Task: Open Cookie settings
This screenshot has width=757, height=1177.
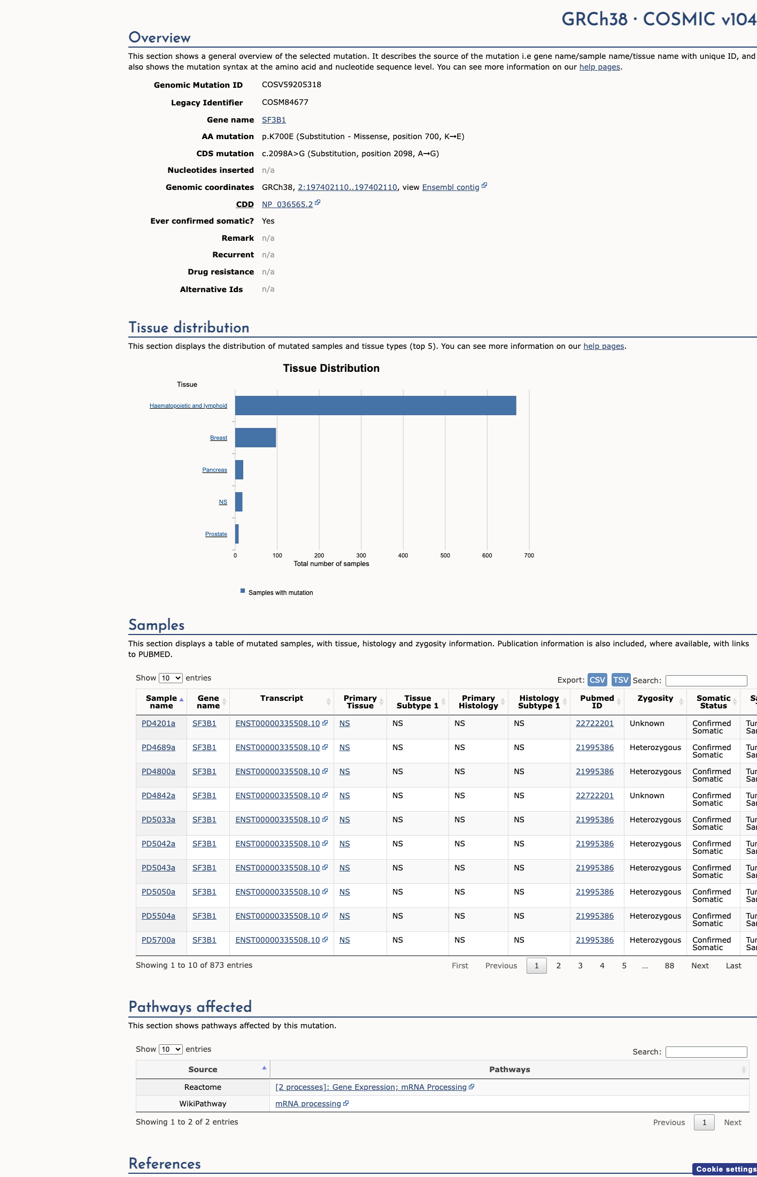Action: pyautogui.click(x=726, y=1169)
